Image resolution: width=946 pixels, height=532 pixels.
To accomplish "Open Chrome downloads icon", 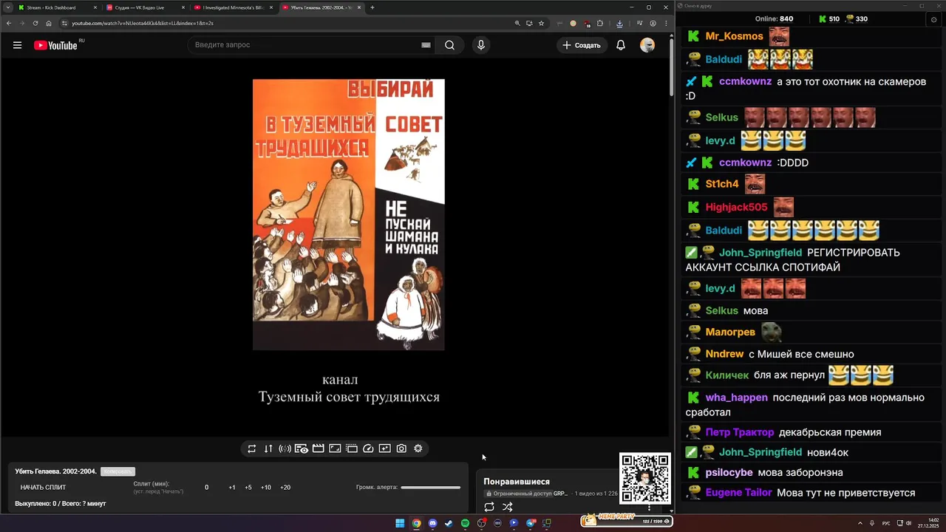I will [x=619, y=23].
